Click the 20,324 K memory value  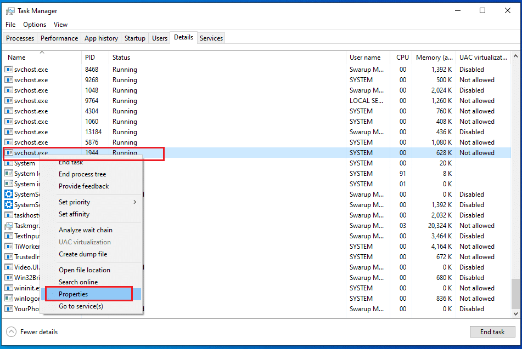pos(440,226)
